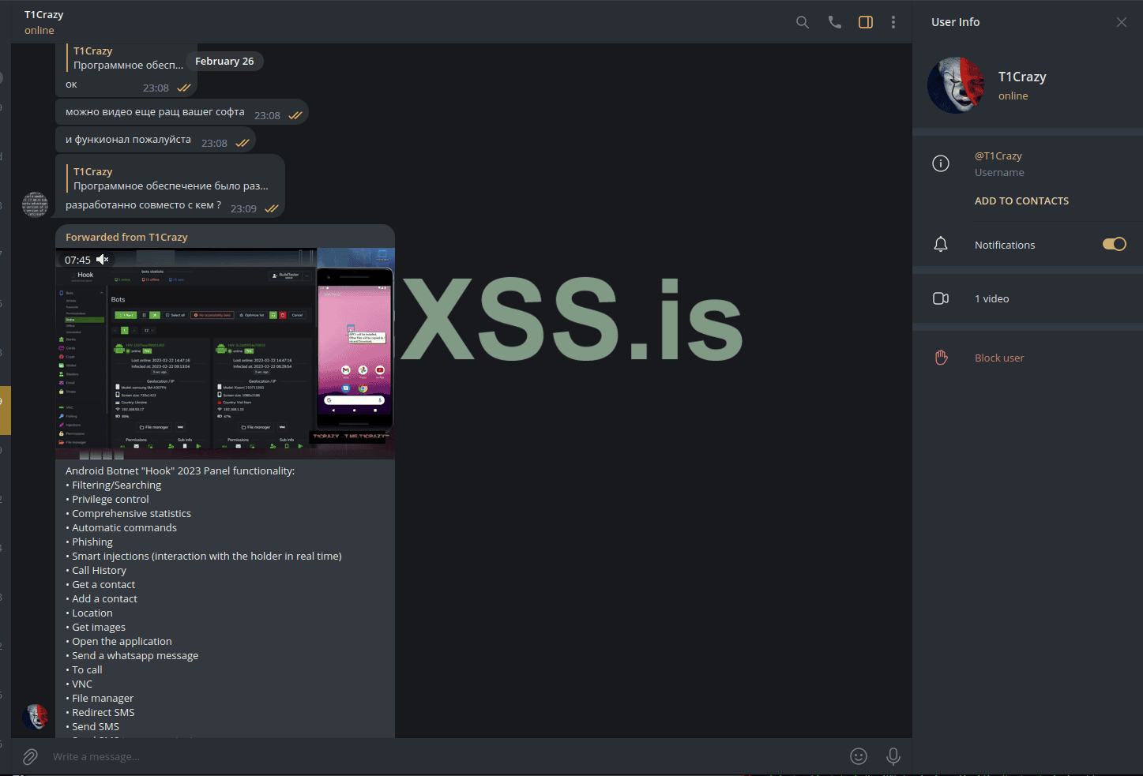
Task: Click the clown avatar beside the forwarded message
Action: pos(35,718)
